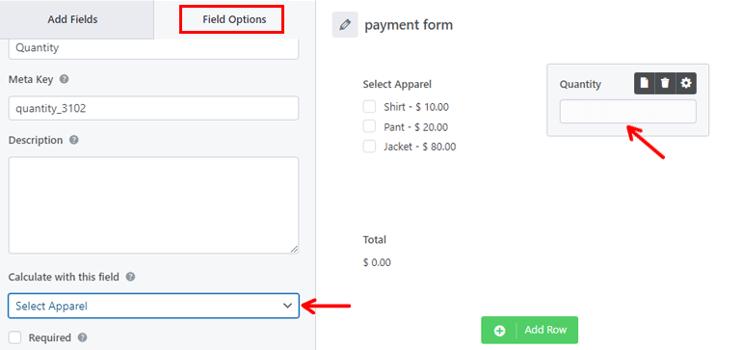Click the help icon beside Required

[x=82, y=337]
